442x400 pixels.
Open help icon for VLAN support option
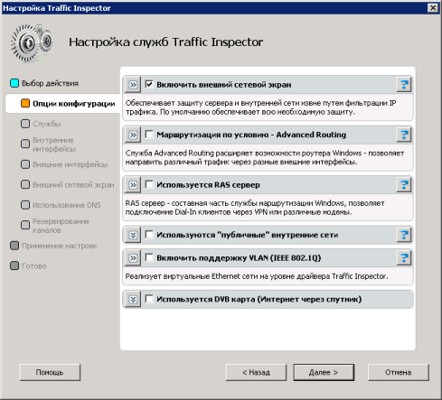click(x=404, y=258)
